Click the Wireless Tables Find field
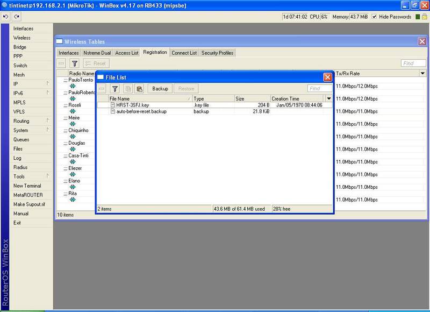 (x=413, y=63)
